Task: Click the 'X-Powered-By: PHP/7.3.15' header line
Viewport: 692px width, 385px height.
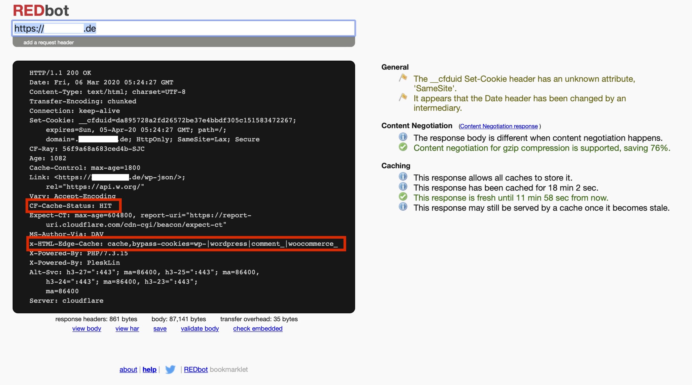Action: point(78,253)
